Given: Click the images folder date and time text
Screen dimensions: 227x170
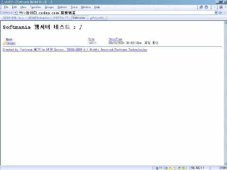Looking at the screenshot, I should (x=125, y=43).
